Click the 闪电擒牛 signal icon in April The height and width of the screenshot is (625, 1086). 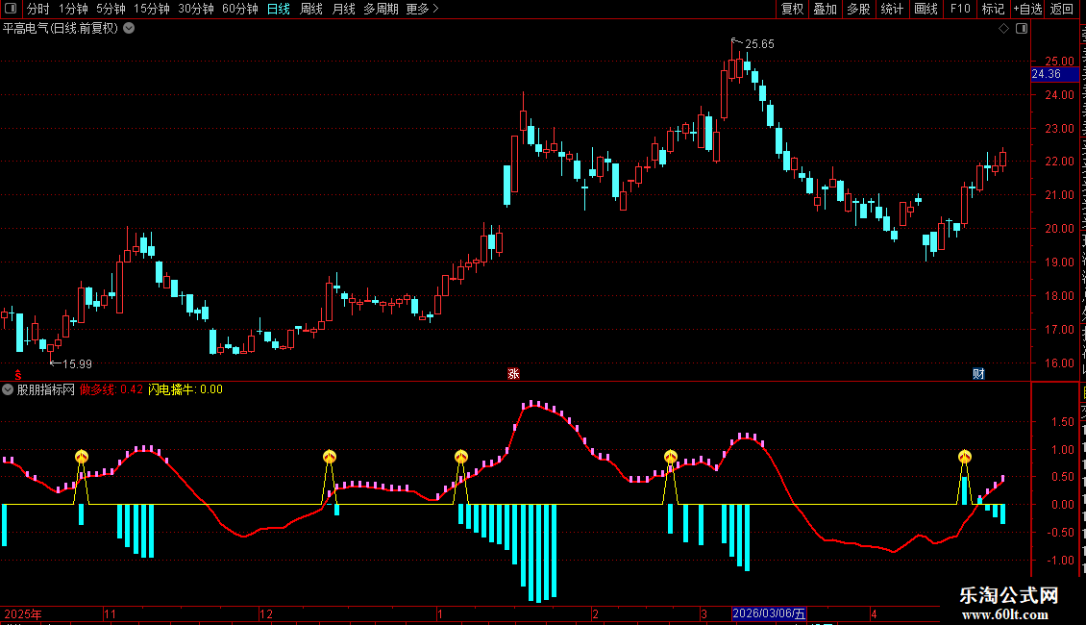[x=965, y=456]
